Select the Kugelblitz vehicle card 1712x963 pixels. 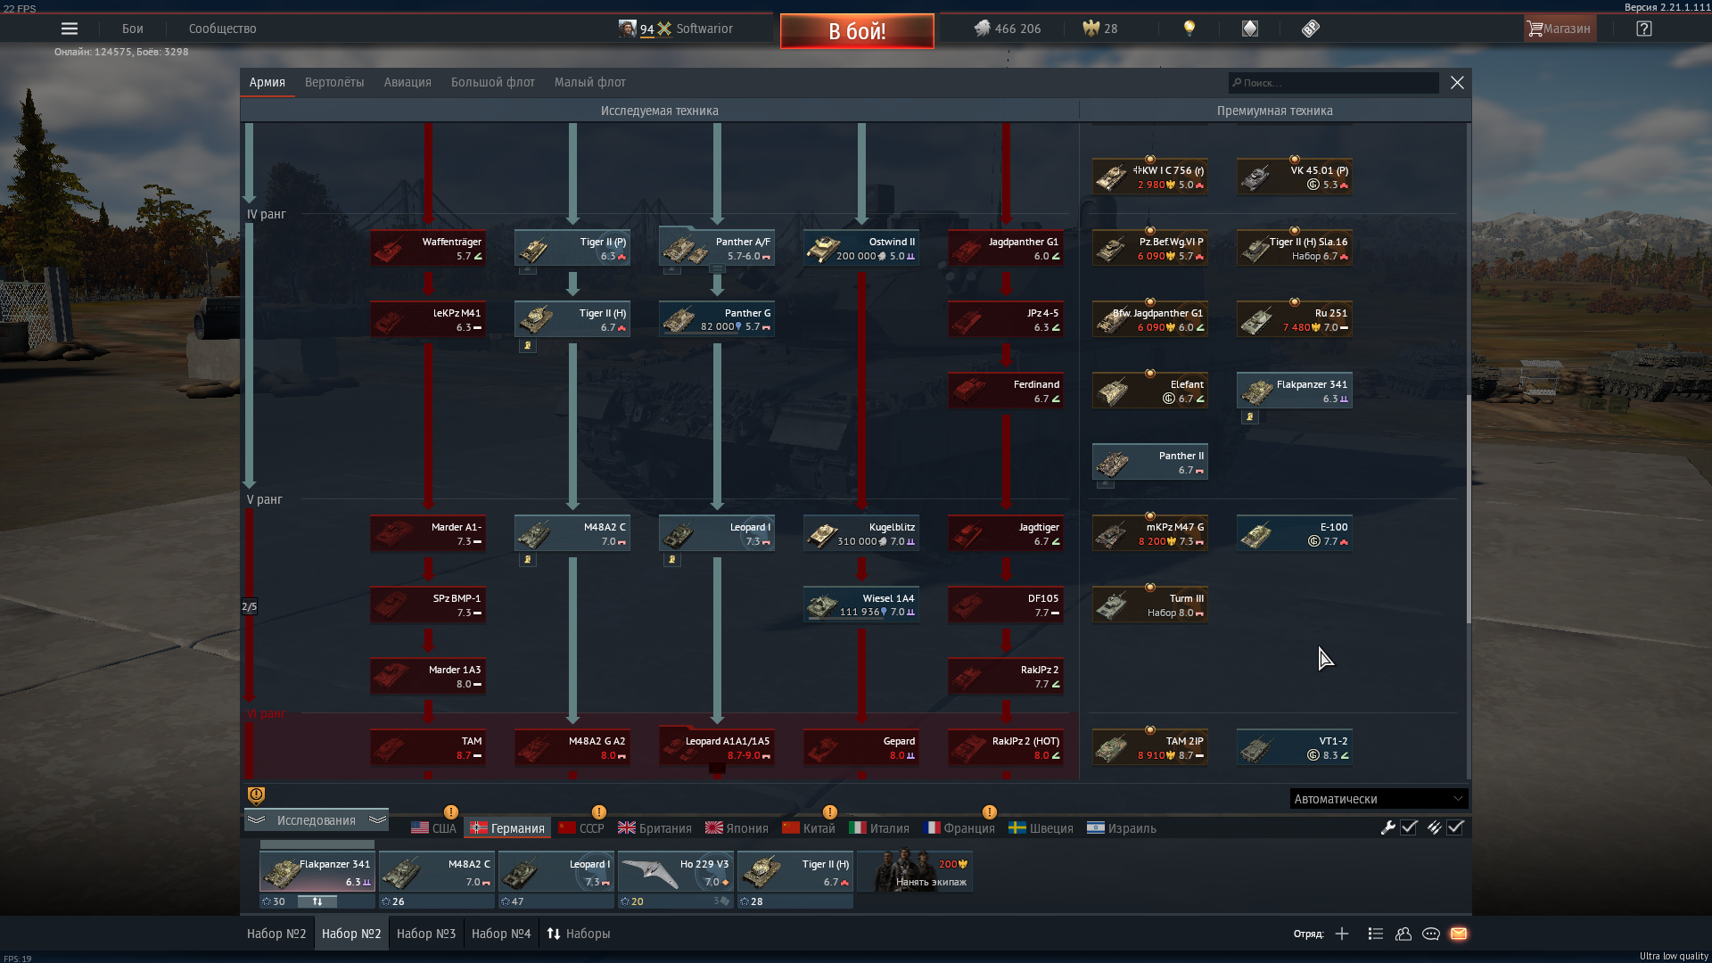861,533
